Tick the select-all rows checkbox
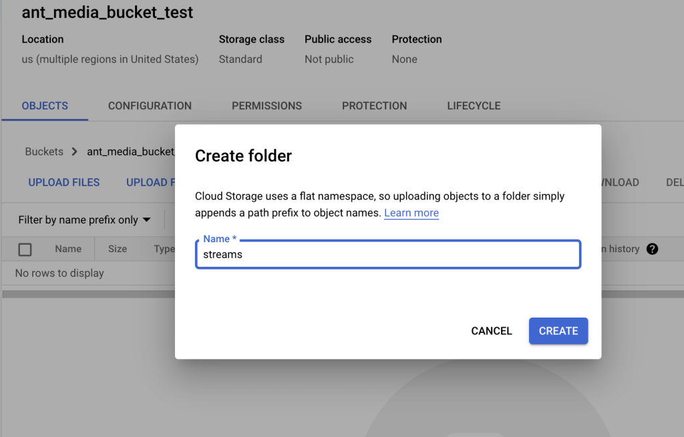The image size is (684, 437). pos(25,250)
